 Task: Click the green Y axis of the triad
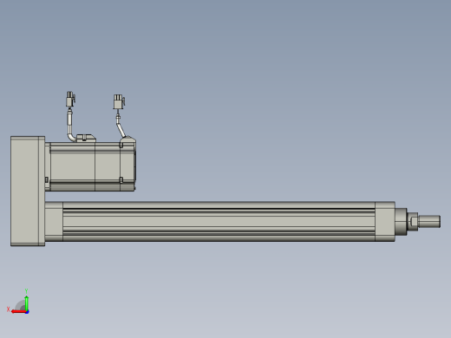point(27,303)
